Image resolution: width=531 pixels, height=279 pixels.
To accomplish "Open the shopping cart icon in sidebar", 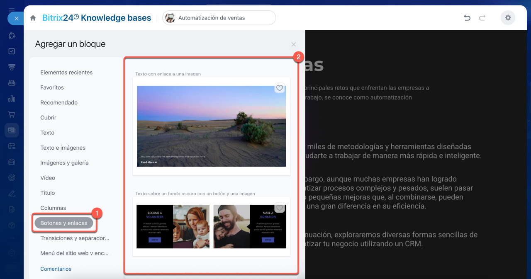I will click(12, 114).
